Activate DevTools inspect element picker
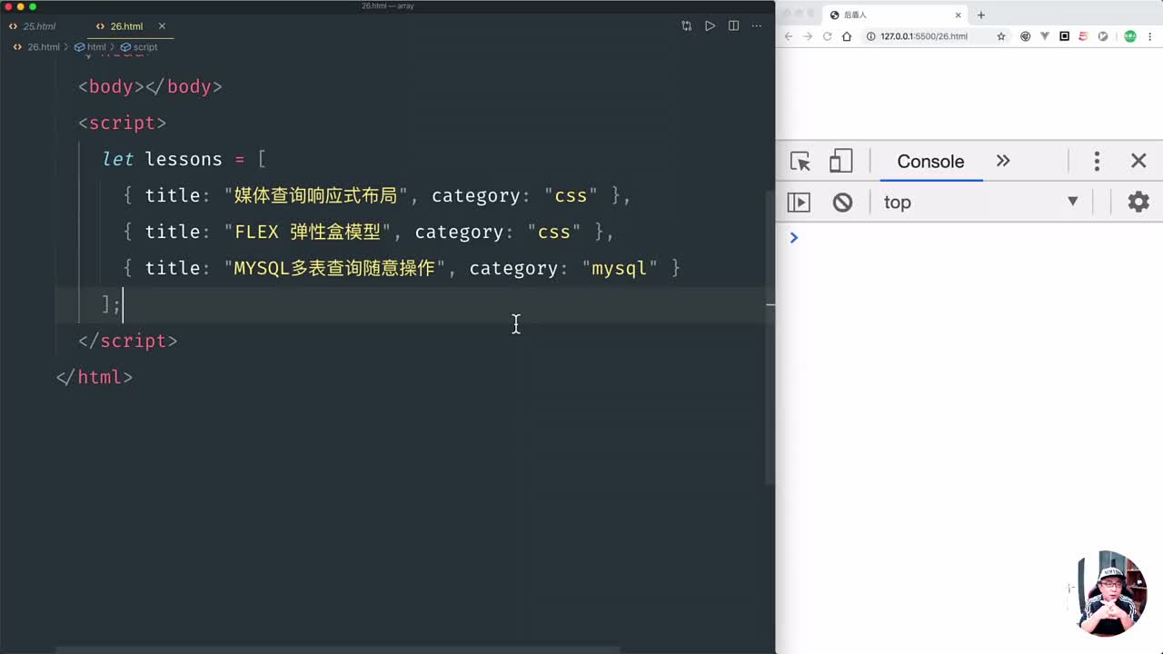The image size is (1163, 654). 800,162
